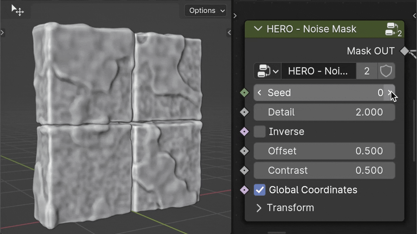This screenshot has width=417, height=234.
Task: Click the cursor move tool icon
Action: coord(17,10)
